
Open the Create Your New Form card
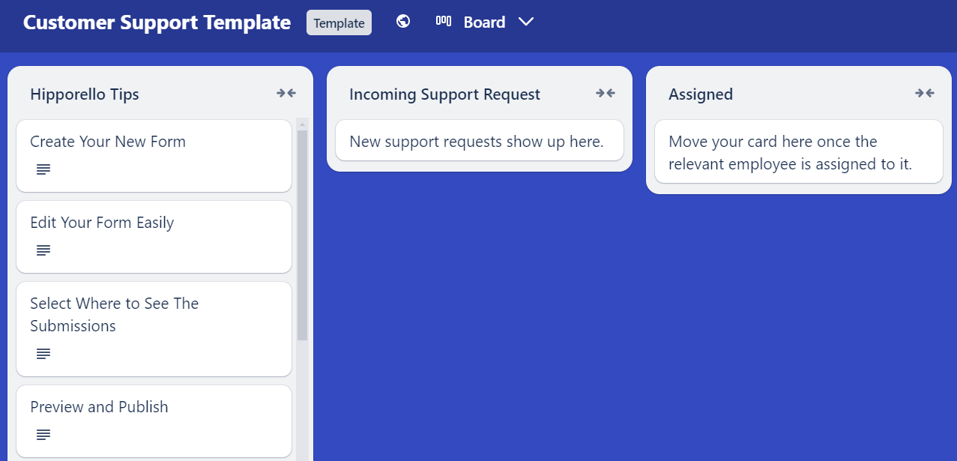(154, 156)
